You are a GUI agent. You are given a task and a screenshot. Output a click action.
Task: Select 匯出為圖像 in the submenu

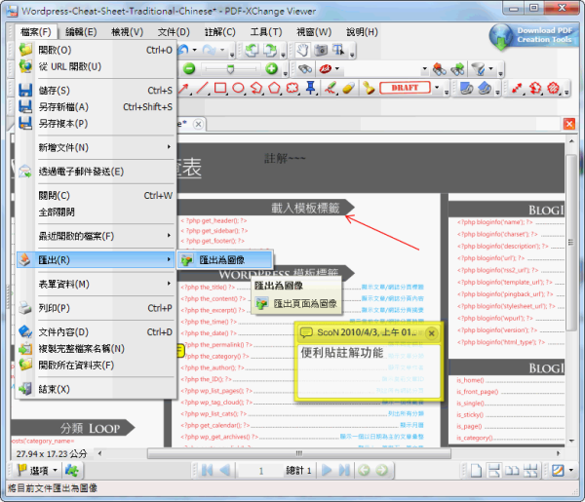point(225,260)
